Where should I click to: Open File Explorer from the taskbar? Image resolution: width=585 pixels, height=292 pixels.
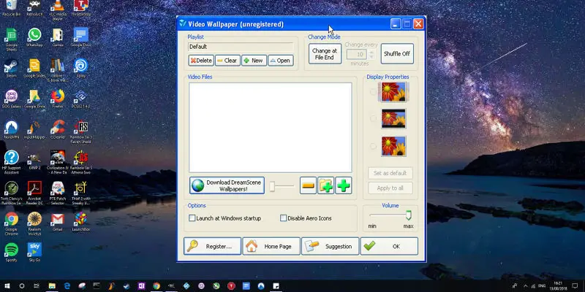click(52, 286)
